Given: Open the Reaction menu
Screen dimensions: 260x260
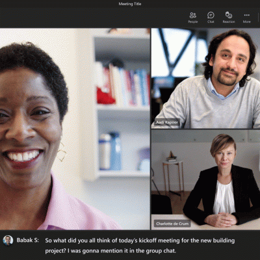Looking at the screenshot, I should click(229, 18).
